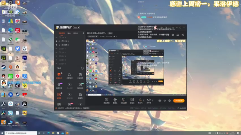Open Epic Games launcher desktop icon
The image size is (241, 135).
[x=11, y=3]
